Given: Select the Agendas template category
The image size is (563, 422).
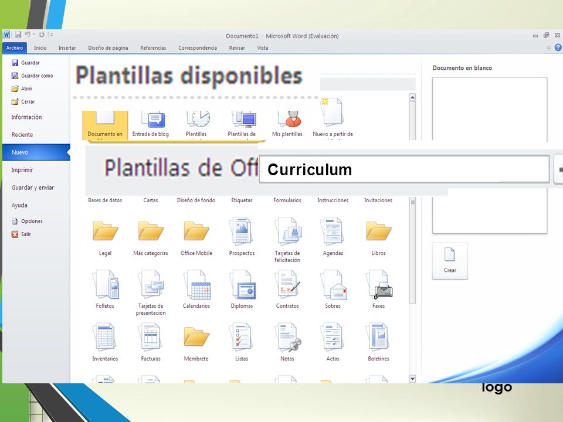Looking at the screenshot, I should pyautogui.click(x=333, y=237).
